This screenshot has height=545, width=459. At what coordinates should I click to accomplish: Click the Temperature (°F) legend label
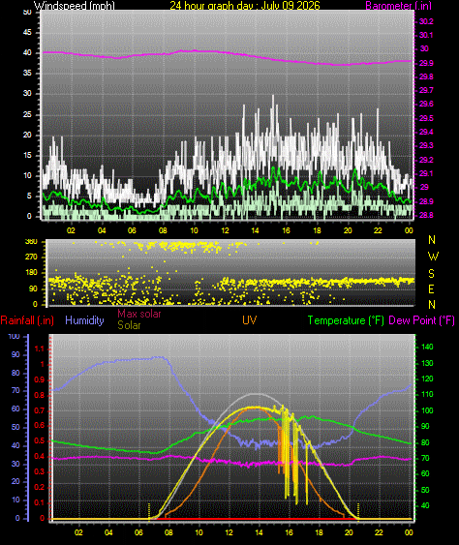point(346,320)
